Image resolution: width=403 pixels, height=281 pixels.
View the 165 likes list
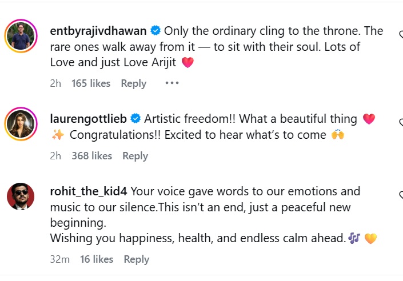(91, 83)
